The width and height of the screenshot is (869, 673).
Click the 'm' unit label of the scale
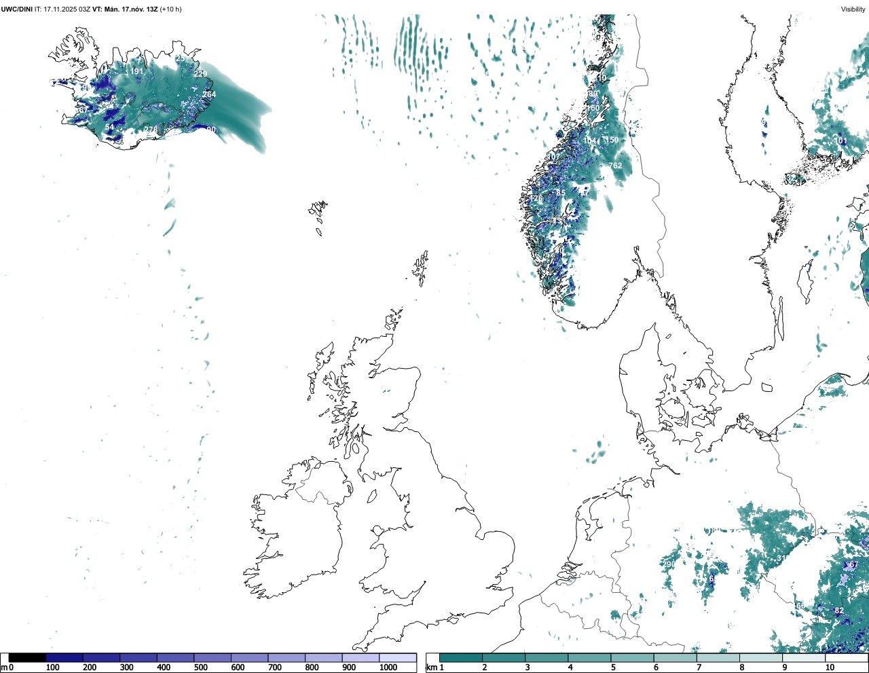[x=4, y=668]
